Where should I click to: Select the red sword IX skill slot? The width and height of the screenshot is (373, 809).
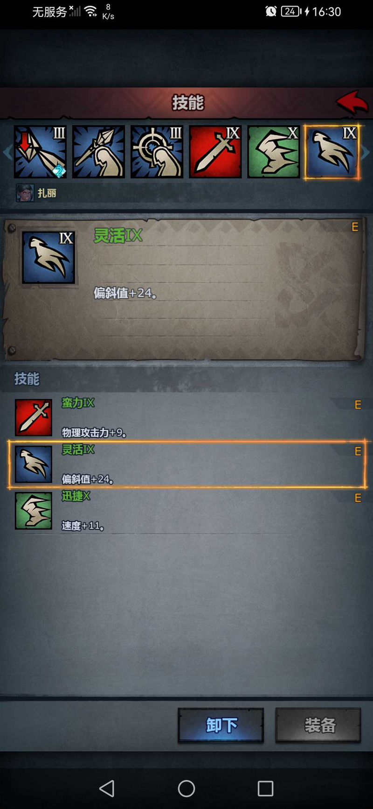point(215,152)
